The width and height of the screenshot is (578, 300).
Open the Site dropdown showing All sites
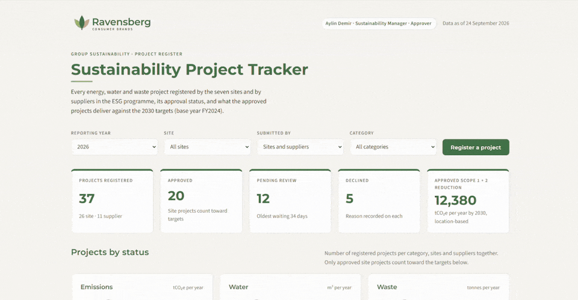tap(207, 147)
